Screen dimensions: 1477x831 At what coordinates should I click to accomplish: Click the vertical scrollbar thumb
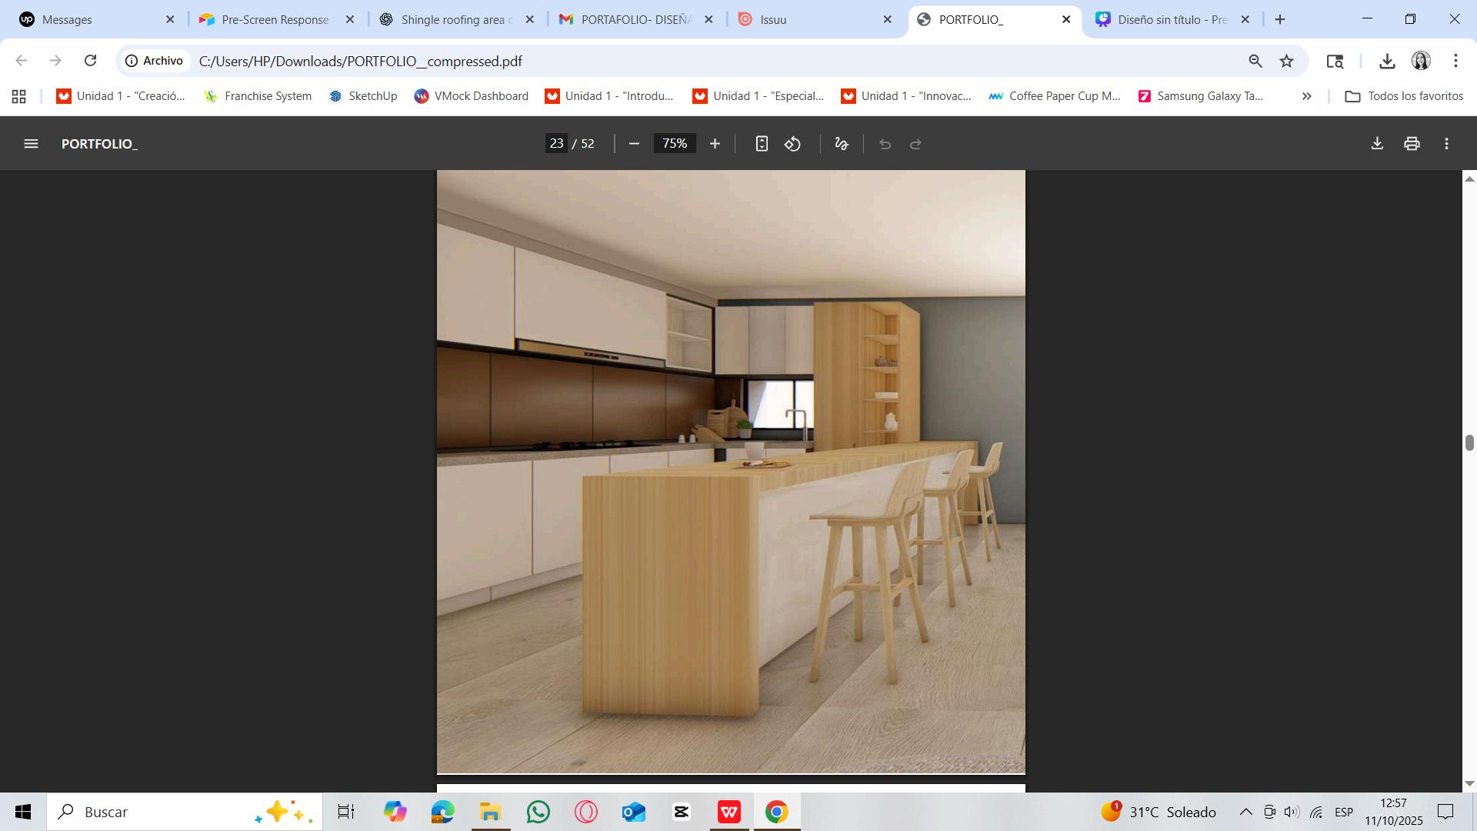[x=1469, y=442]
